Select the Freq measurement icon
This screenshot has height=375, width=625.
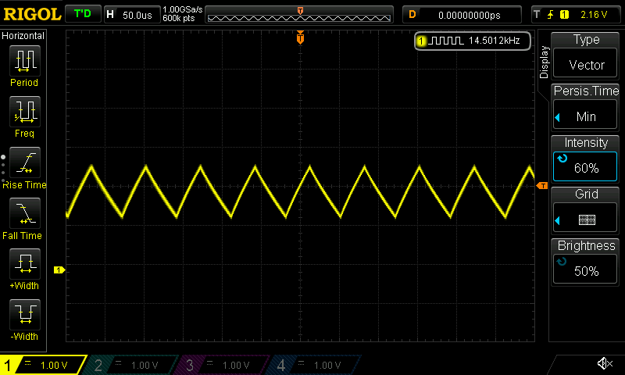coord(25,111)
